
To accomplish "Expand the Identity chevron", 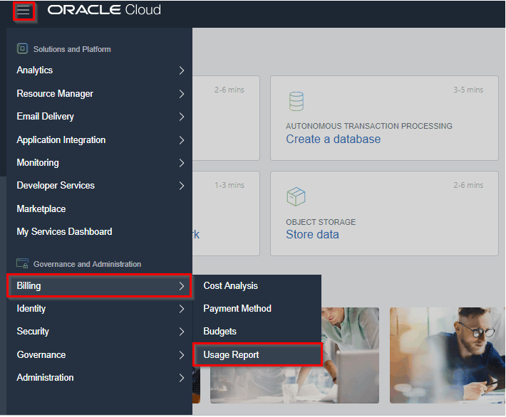I will pos(182,309).
